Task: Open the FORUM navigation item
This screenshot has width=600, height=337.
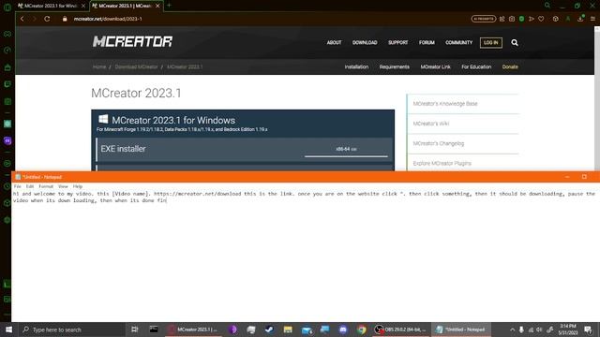Action: 427,42
